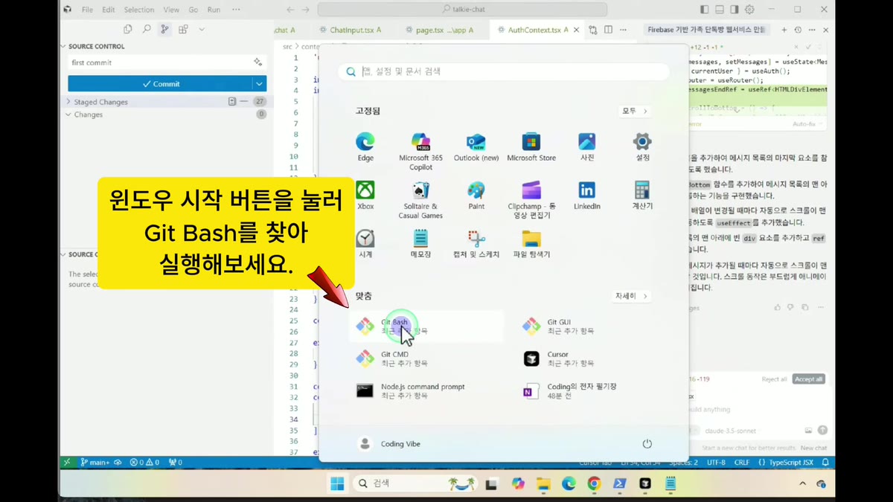Screen dimensions: 893x502
Task: Open the Extensions view icon
Action: [x=183, y=29]
